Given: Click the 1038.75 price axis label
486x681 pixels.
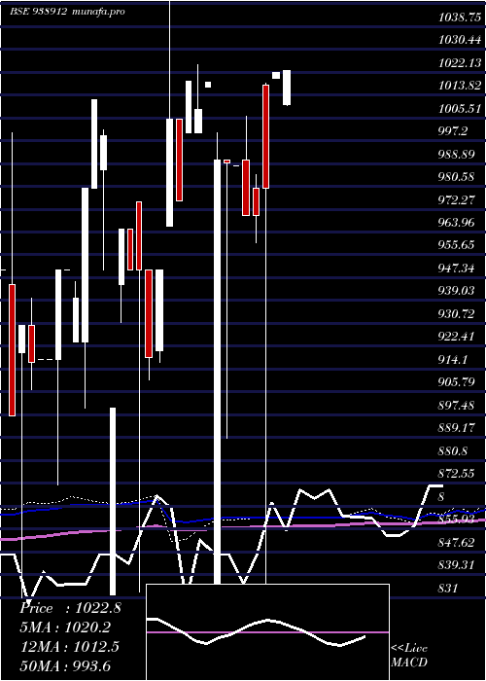Looking at the screenshot, I should point(460,18).
